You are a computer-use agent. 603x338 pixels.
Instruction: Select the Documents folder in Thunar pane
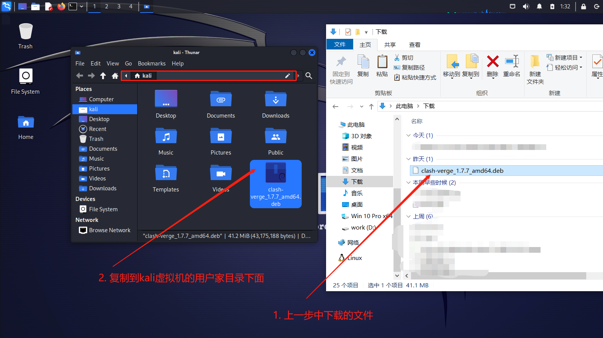pyautogui.click(x=221, y=104)
